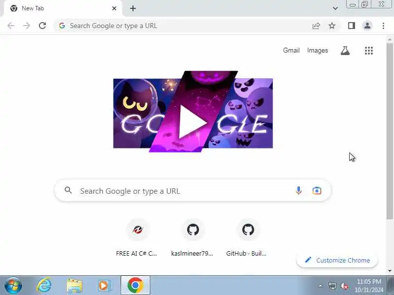The image size is (394, 295).
Task: Open the share this page icon
Action: [x=316, y=26]
